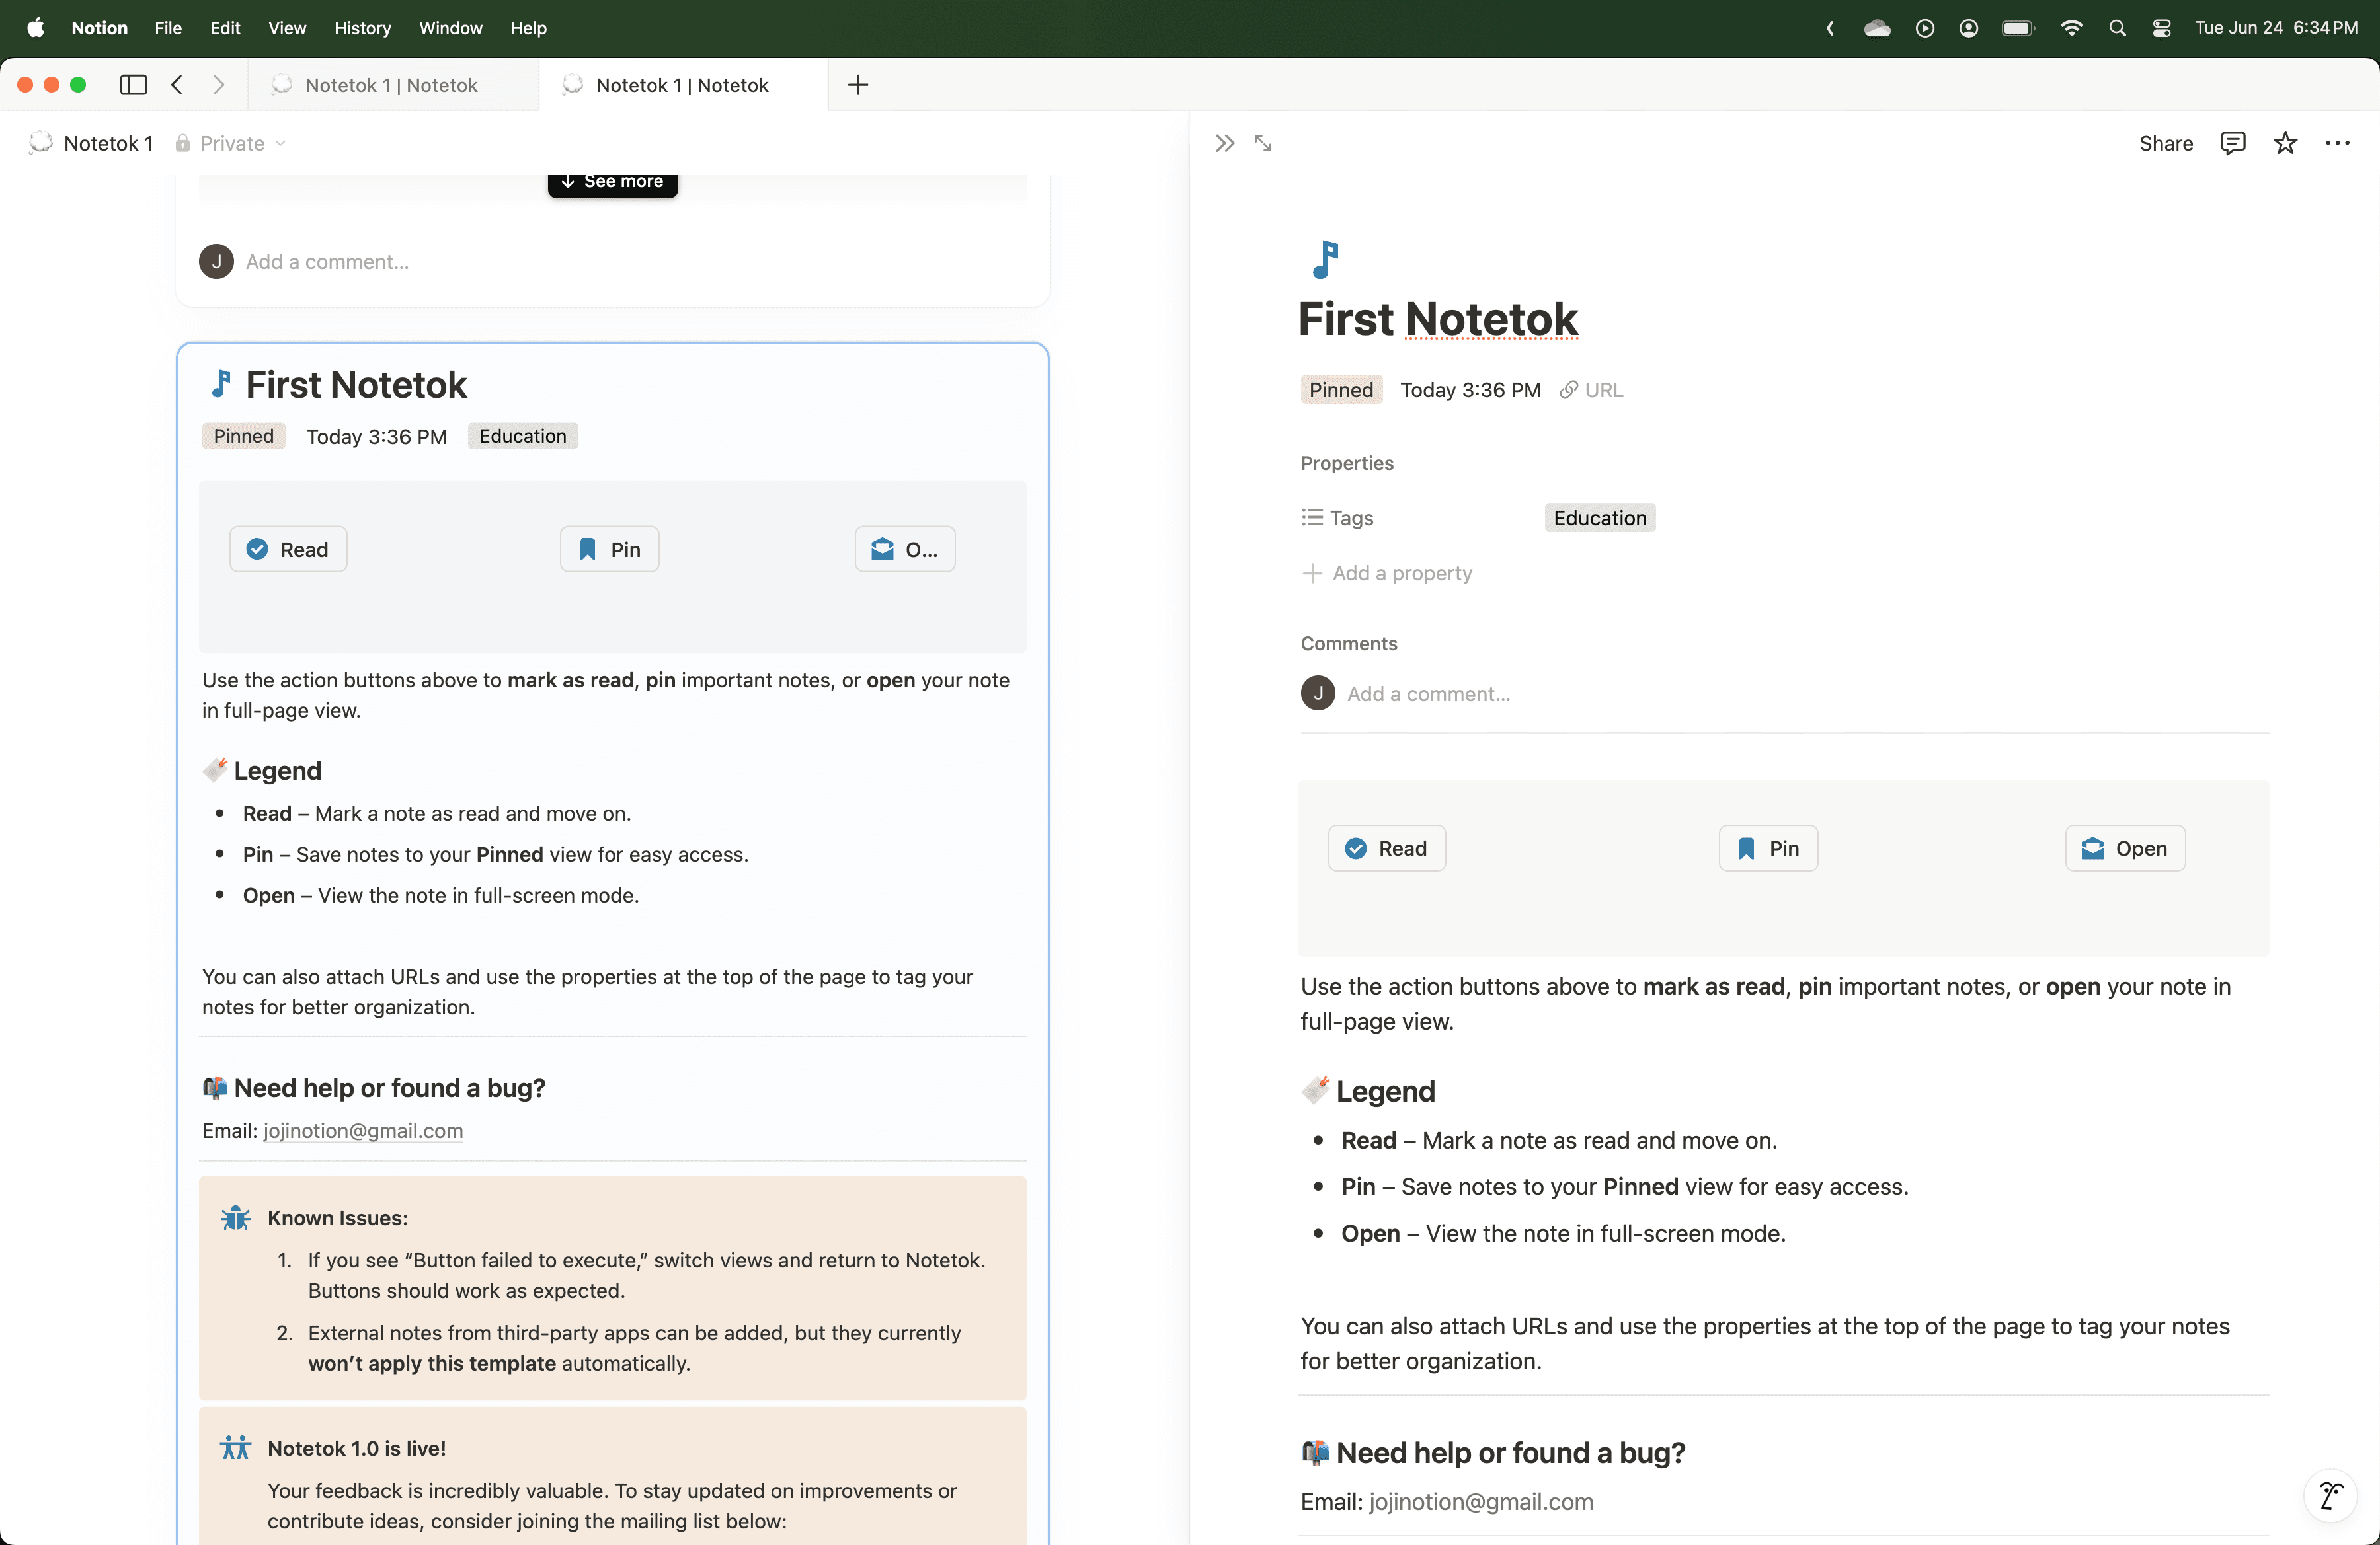
Task: Open the email link in left card
Action: pyautogui.click(x=363, y=1130)
